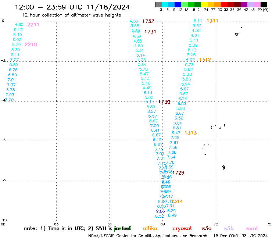The width and height of the screenshot is (272, 239).
Task: Click the s3a pass number 1731
Action: (x=150, y=32)
